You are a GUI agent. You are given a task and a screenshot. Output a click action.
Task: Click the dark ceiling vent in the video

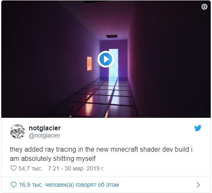pos(111,36)
